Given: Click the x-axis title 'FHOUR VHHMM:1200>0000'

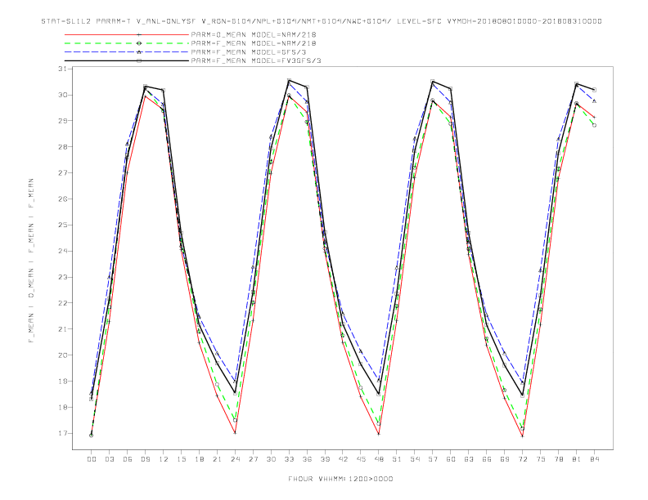Looking at the screenshot, I should click(340, 479).
